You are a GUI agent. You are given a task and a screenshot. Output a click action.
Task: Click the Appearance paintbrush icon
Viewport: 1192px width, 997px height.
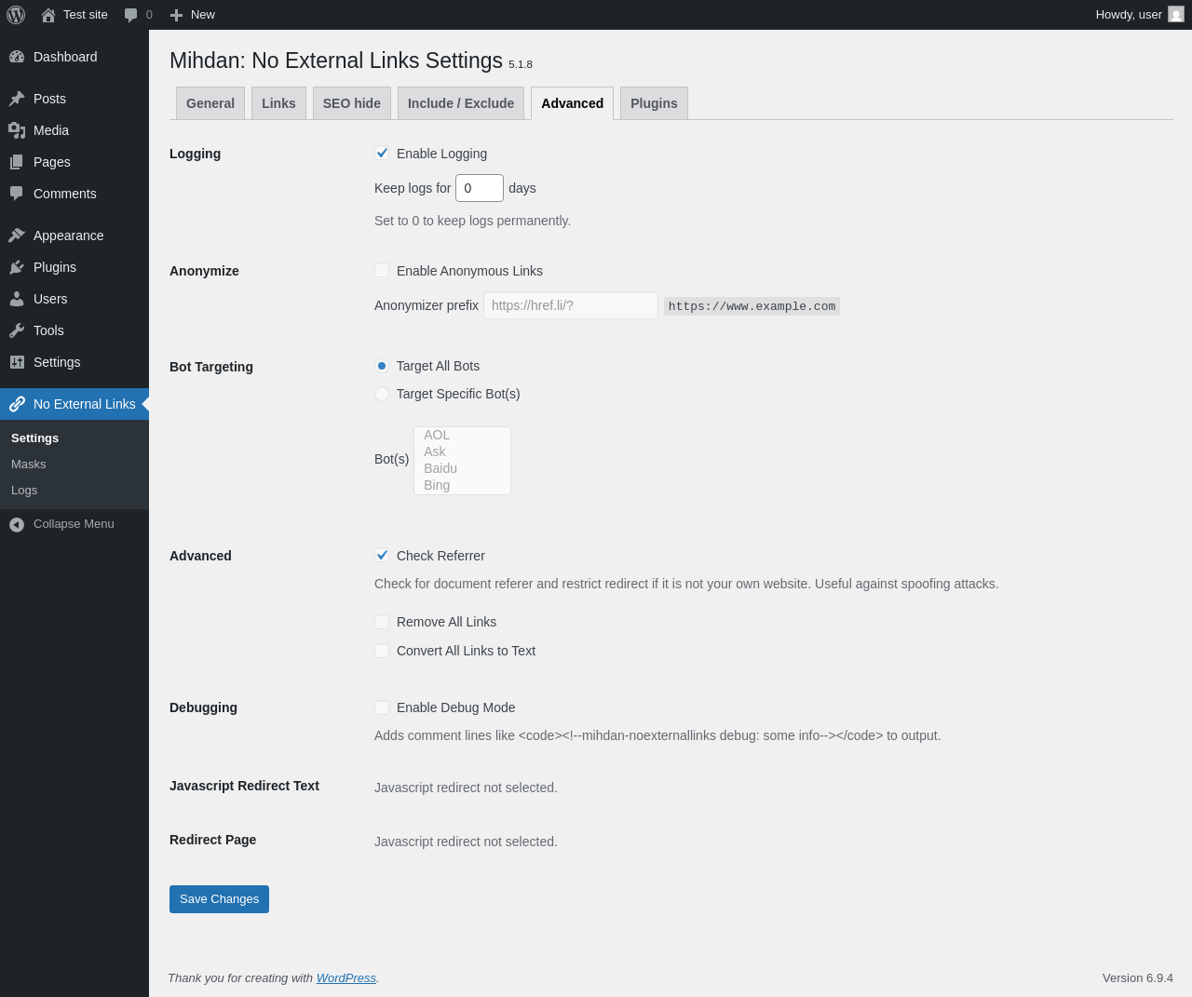(17, 236)
